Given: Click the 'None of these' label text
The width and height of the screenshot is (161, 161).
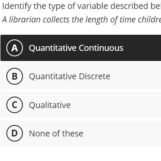Looking at the screenshot, I should [x=56, y=133].
